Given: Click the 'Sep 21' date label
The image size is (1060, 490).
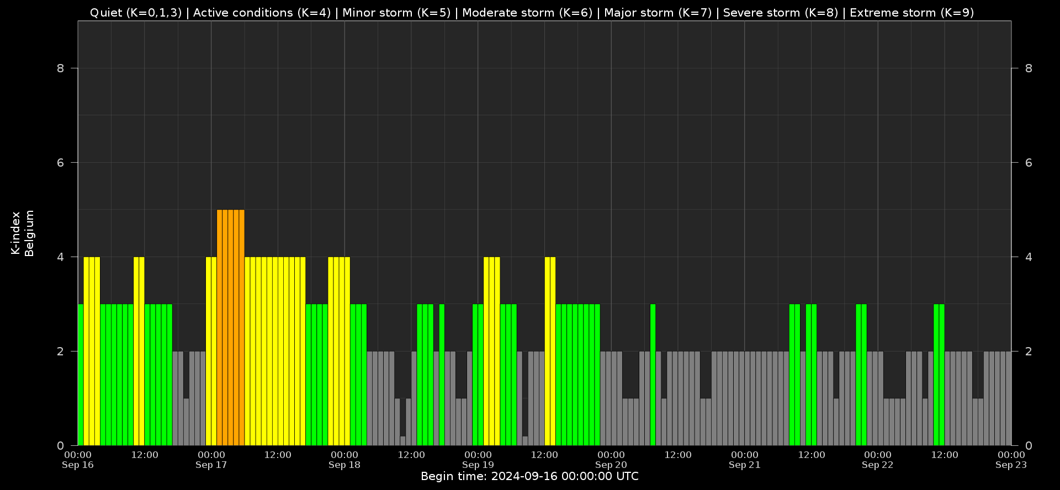Looking at the screenshot, I should pyautogui.click(x=745, y=465).
